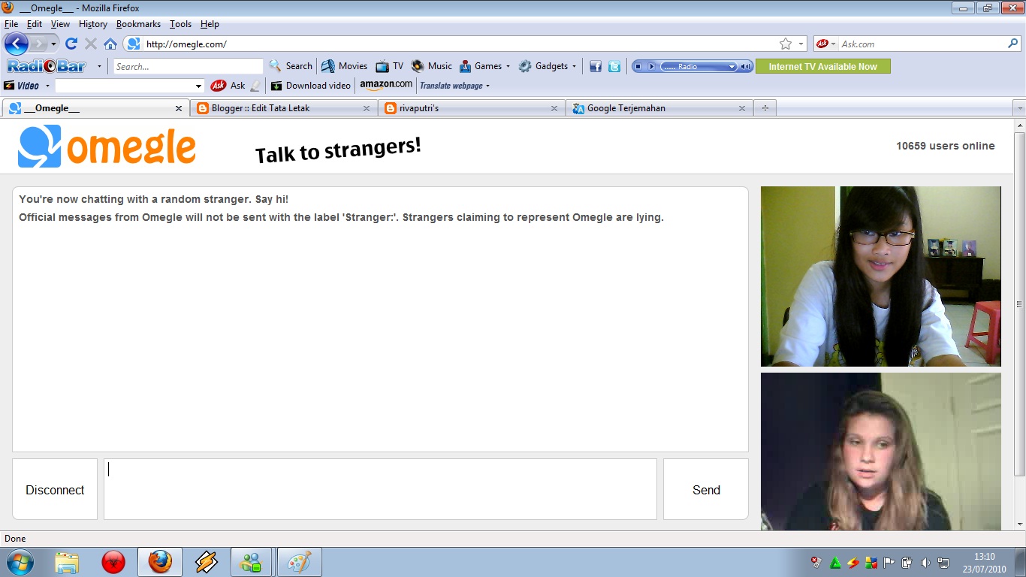This screenshot has height=577, width=1026.
Task: Click the red round taskbar icon
Action: (x=113, y=562)
